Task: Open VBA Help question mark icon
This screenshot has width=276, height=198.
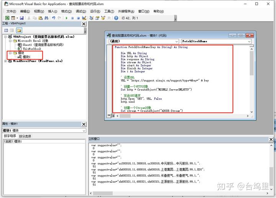Action: [x=116, y=18]
